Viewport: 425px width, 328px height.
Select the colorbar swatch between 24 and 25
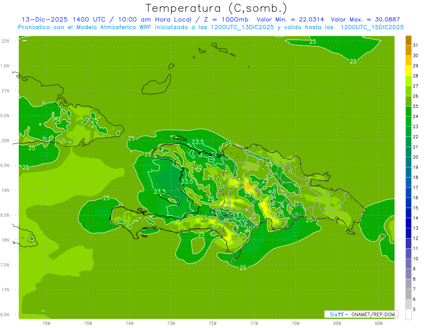pos(408,111)
